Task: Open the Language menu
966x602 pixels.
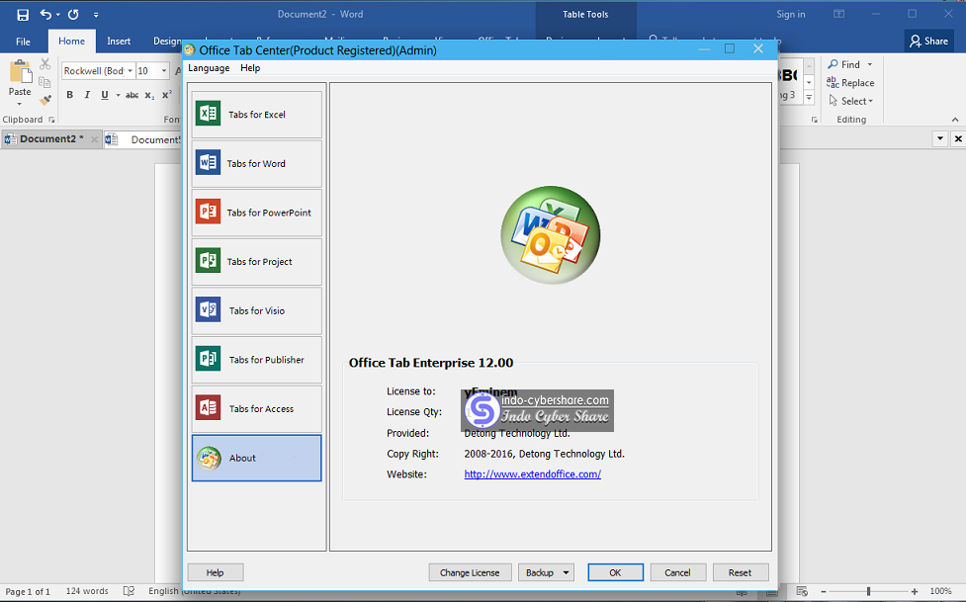Action: (209, 68)
